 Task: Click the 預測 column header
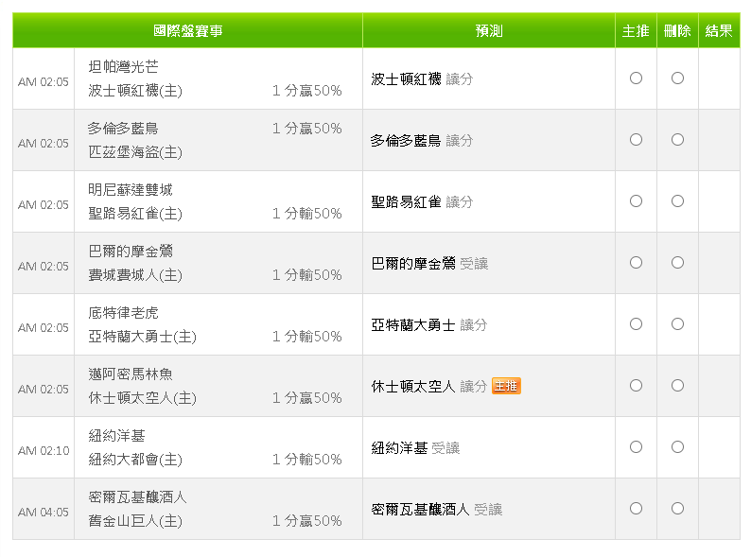click(x=489, y=30)
